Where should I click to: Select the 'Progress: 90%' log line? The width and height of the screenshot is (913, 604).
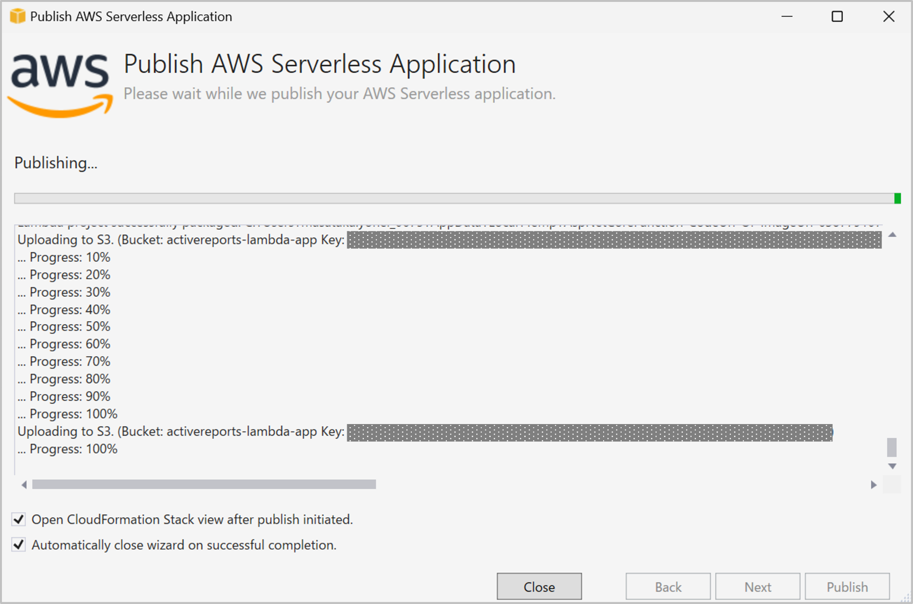(64, 397)
